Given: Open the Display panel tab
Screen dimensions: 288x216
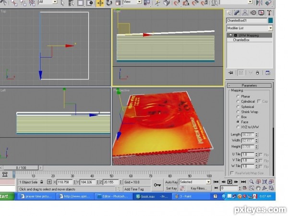Looking at the screenshot, I should 261,12.
